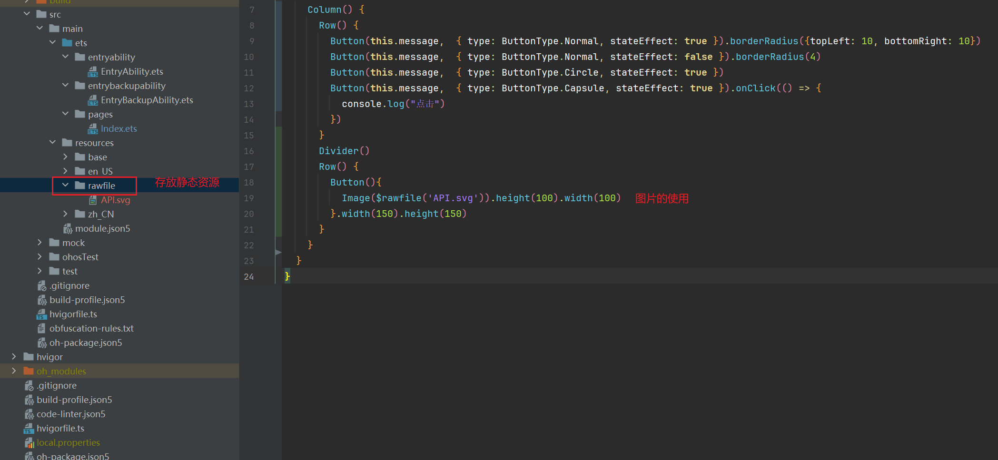Open hvigorfile.ts under the src sibling files

(73, 314)
